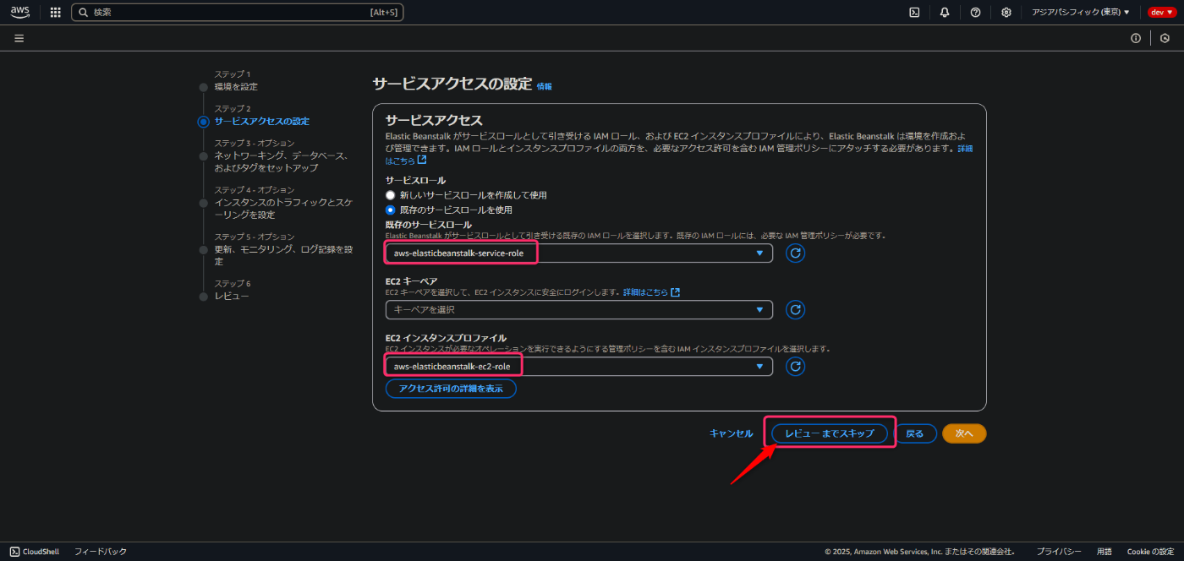Open the notifications bell icon

(945, 12)
